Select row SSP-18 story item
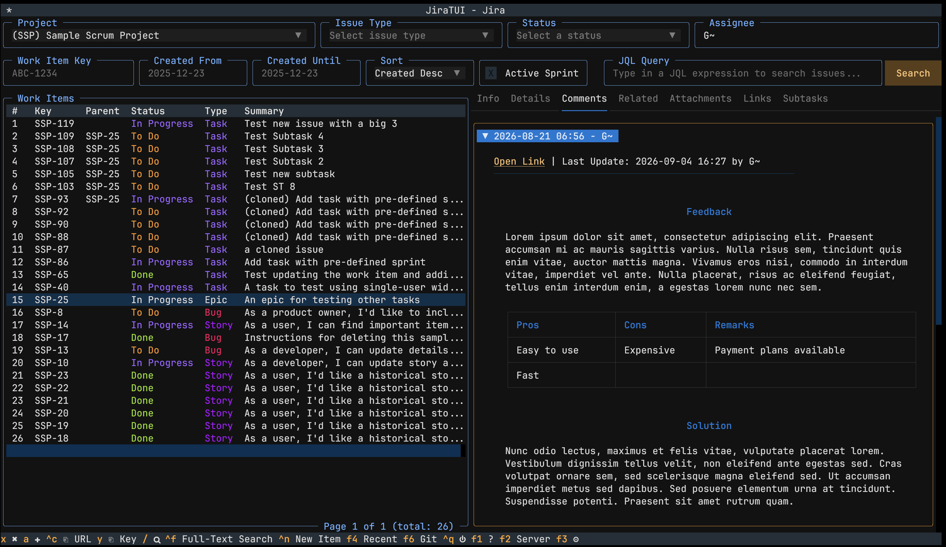 coord(236,438)
